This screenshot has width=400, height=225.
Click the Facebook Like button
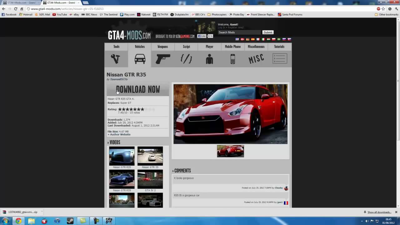tap(202, 36)
